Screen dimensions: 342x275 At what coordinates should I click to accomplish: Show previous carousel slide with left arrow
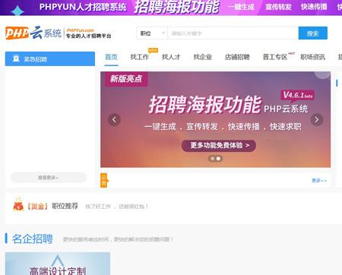tap(114, 119)
